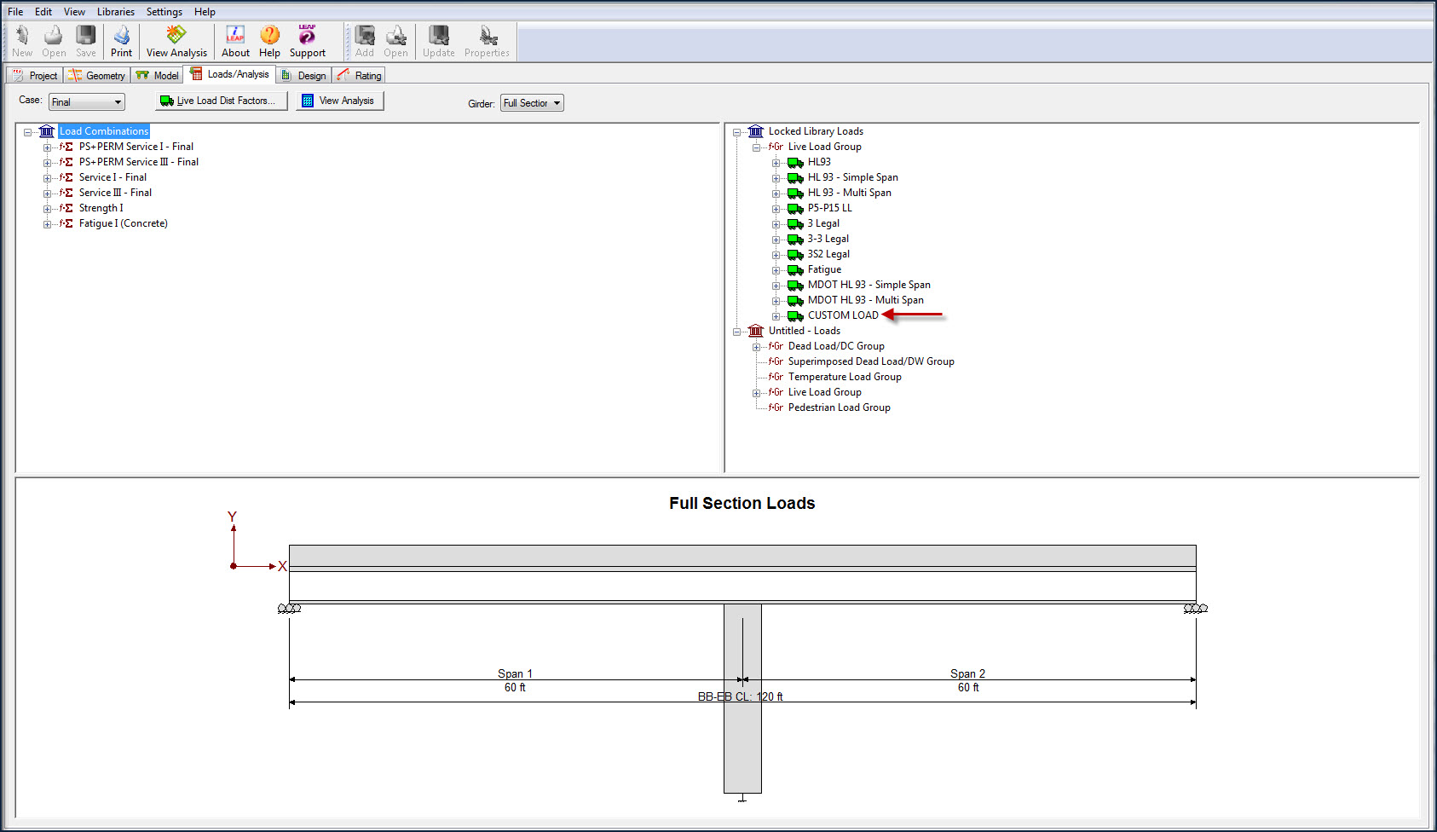This screenshot has width=1437, height=832.
Task: Click the Span 2 dimension label
Action: (967, 673)
